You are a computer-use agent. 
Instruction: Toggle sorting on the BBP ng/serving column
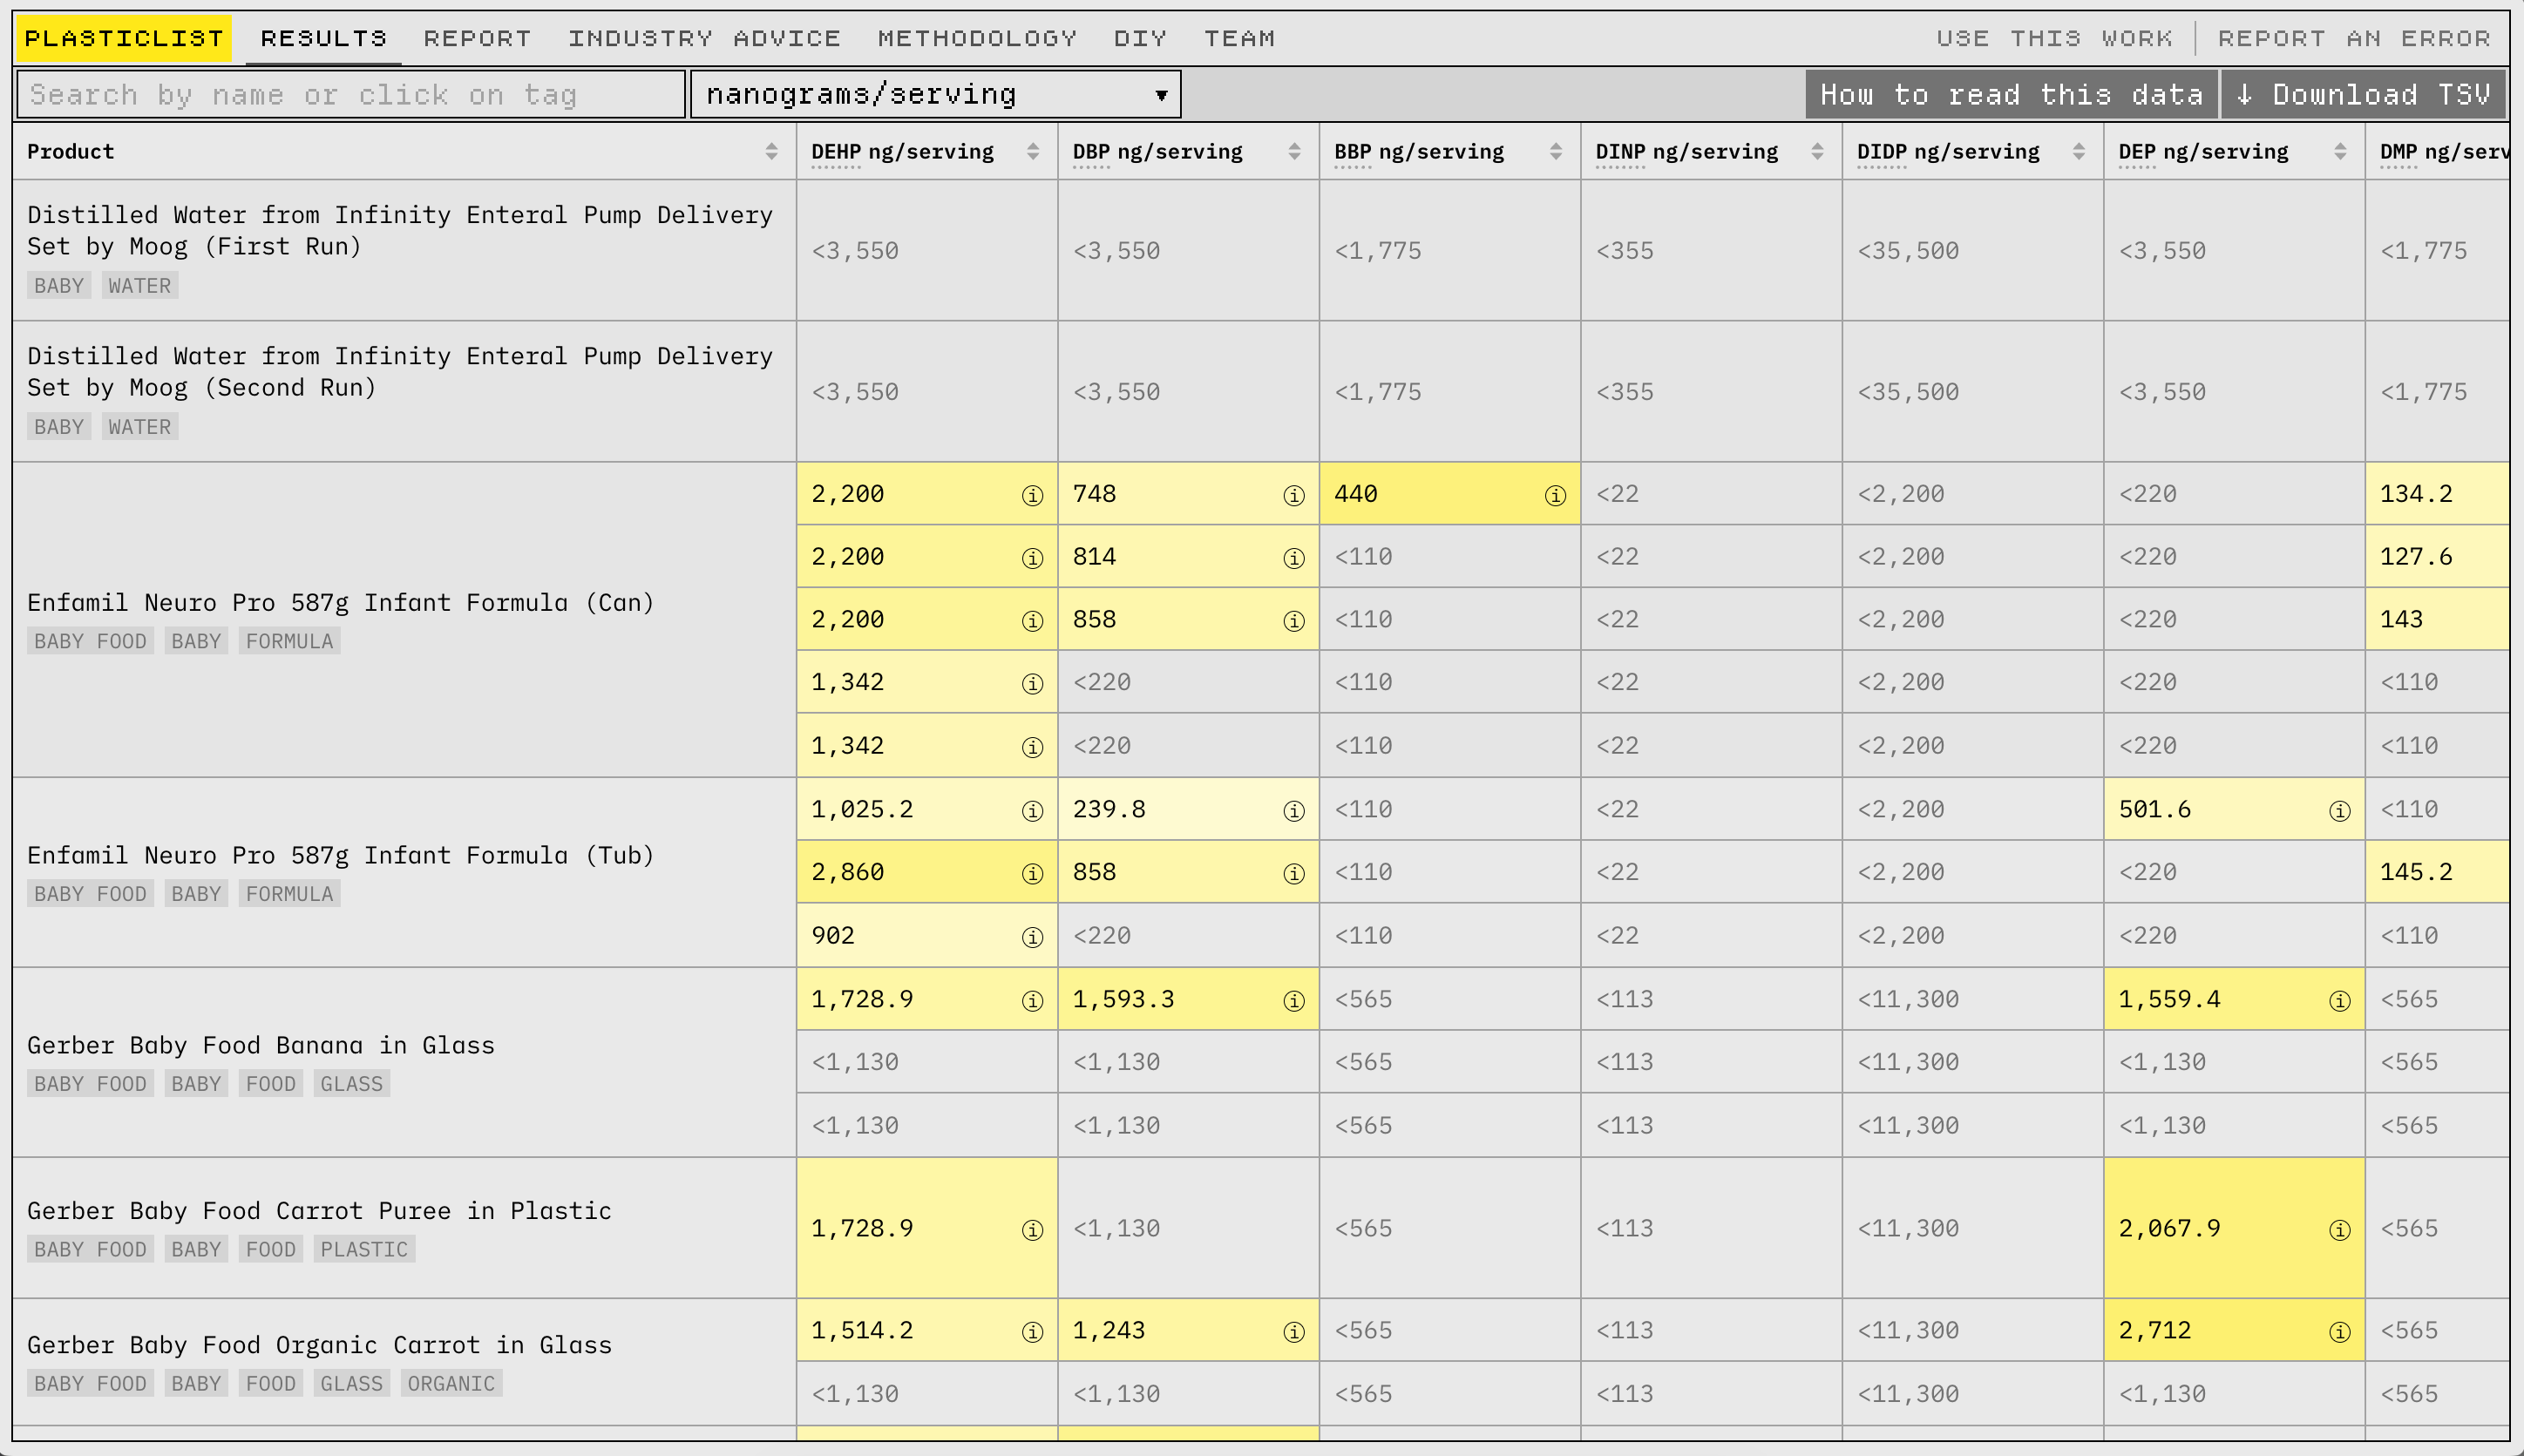[1556, 152]
